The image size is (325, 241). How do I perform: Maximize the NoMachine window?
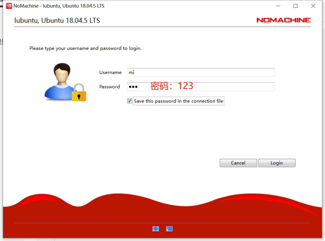click(x=296, y=6)
